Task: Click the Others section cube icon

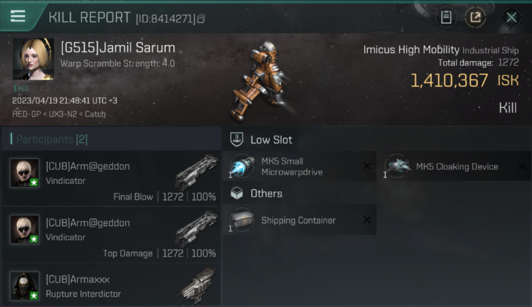Action: 237,193
